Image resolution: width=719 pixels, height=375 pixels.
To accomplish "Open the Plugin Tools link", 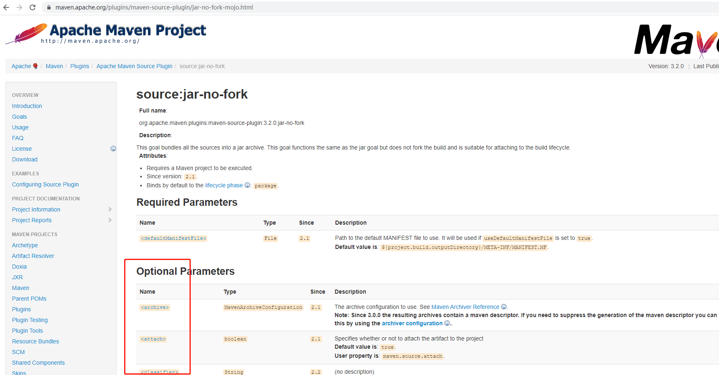I will point(27,331).
